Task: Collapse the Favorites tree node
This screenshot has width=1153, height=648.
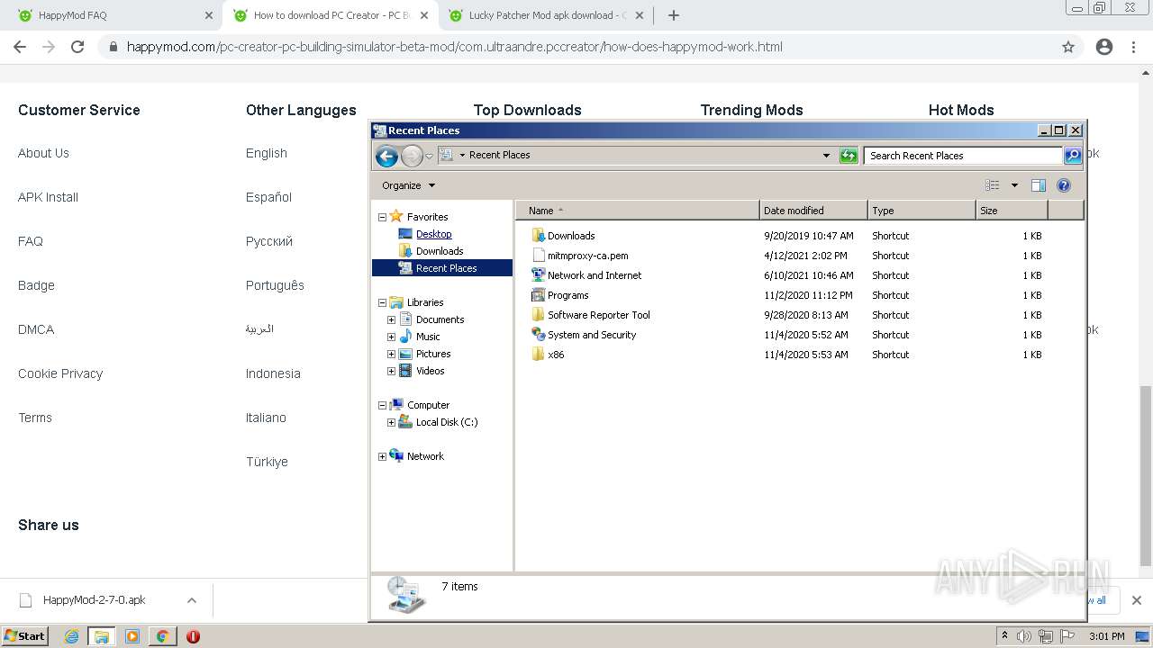Action: point(382,217)
